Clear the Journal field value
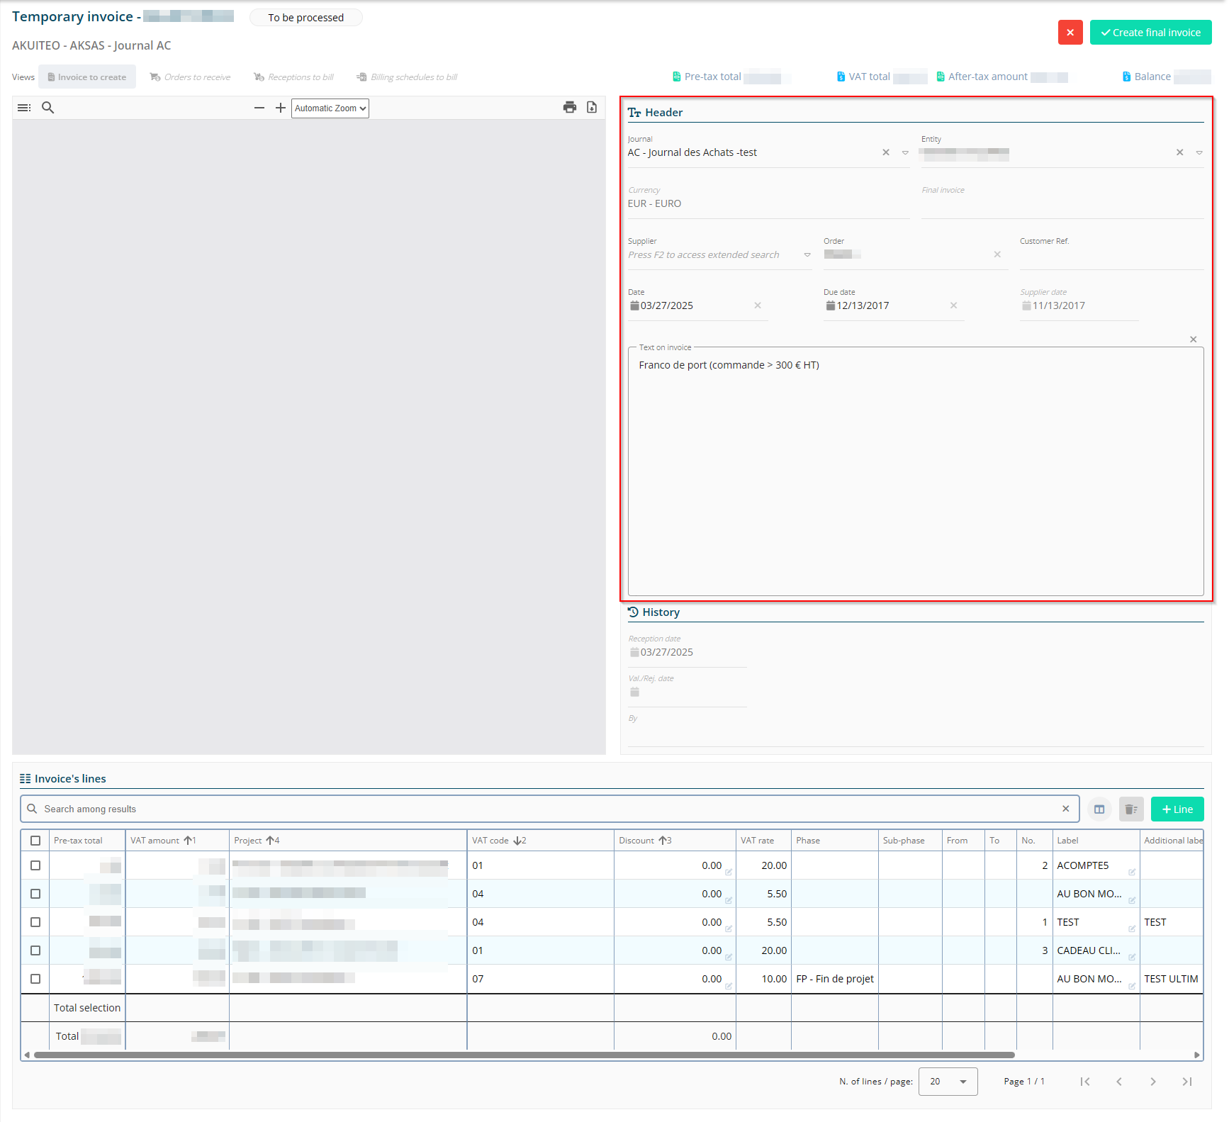This screenshot has width=1229, height=1122. coord(886,152)
